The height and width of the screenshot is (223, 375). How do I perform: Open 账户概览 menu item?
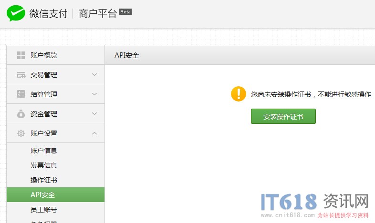[56, 55]
